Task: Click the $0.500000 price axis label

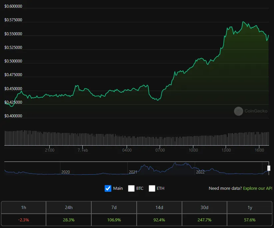Action: (13, 61)
